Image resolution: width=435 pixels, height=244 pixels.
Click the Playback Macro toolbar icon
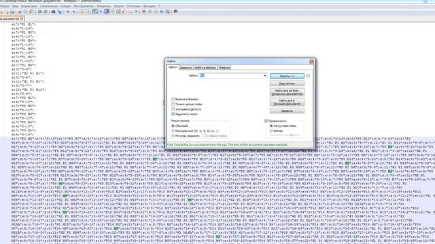pyautogui.click(x=156, y=12)
